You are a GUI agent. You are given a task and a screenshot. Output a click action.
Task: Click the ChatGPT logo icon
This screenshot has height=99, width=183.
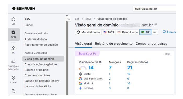click(81, 74)
